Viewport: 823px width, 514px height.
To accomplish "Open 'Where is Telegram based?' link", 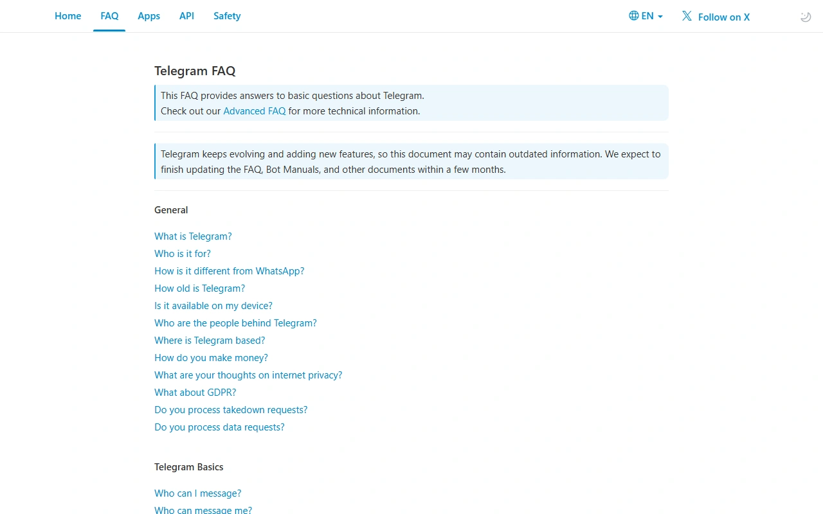I will pos(210,341).
